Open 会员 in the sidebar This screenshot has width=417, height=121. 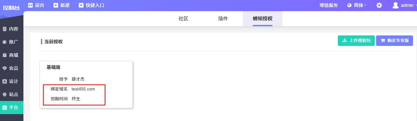pyautogui.click(x=12, y=68)
